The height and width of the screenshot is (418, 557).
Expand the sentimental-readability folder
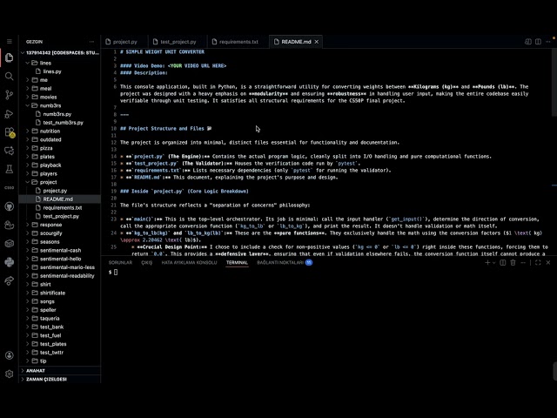pyautogui.click(x=60, y=276)
